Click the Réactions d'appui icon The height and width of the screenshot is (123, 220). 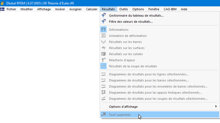[104, 60]
